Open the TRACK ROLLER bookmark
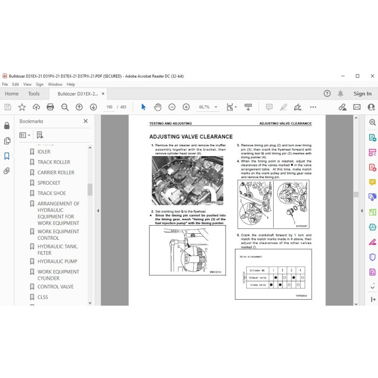378x378 pixels. [x=54, y=162]
